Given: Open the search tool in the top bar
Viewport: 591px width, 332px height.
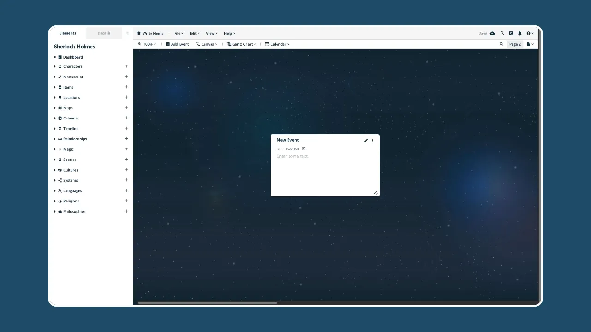Looking at the screenshot, I should [x=502, y=33].
